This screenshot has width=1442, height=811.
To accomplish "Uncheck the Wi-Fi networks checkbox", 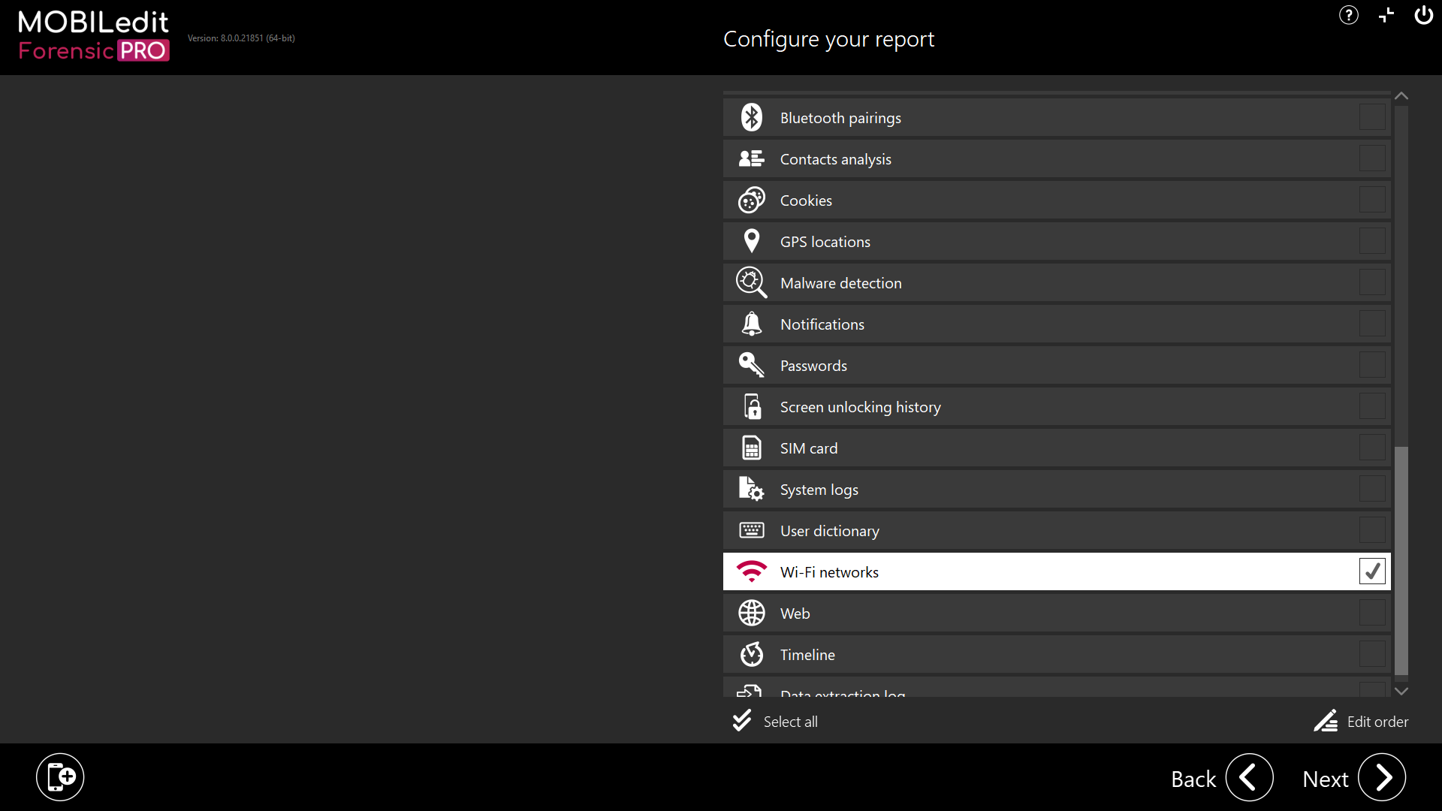I will pyautogui.click(x=1371, y=571).
